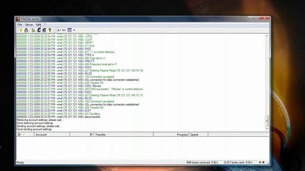Select the "Done sending account settings" log line
Viewport: 305px width, 171px height.
click(x=34, y=129)
